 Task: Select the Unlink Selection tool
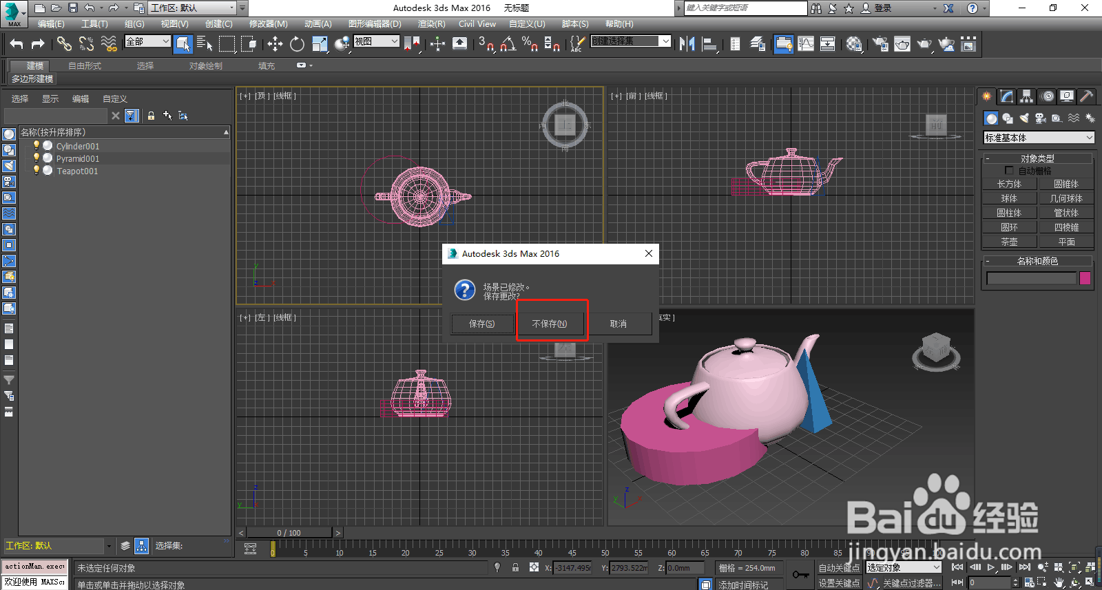click(86, 44)
